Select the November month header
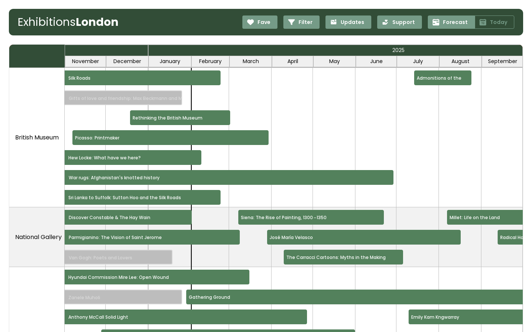Screen dimensions: 532x332 pyautogui.click(x=85, y=61)
